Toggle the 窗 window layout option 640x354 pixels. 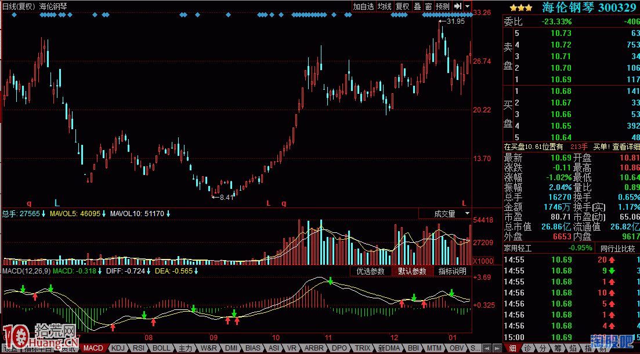(x=428, y=6)
